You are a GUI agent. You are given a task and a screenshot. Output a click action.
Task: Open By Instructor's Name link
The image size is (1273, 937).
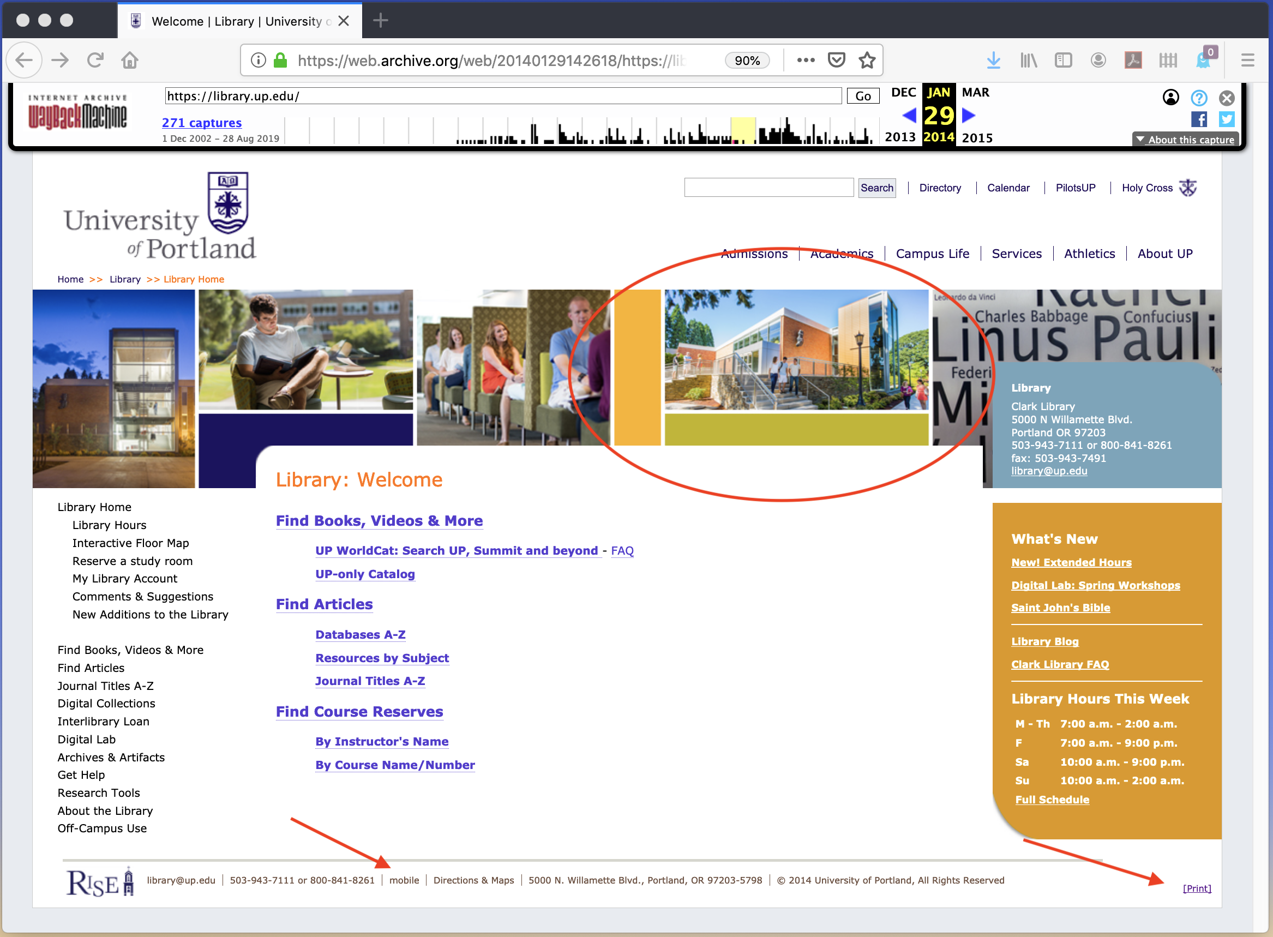point(382,741)
